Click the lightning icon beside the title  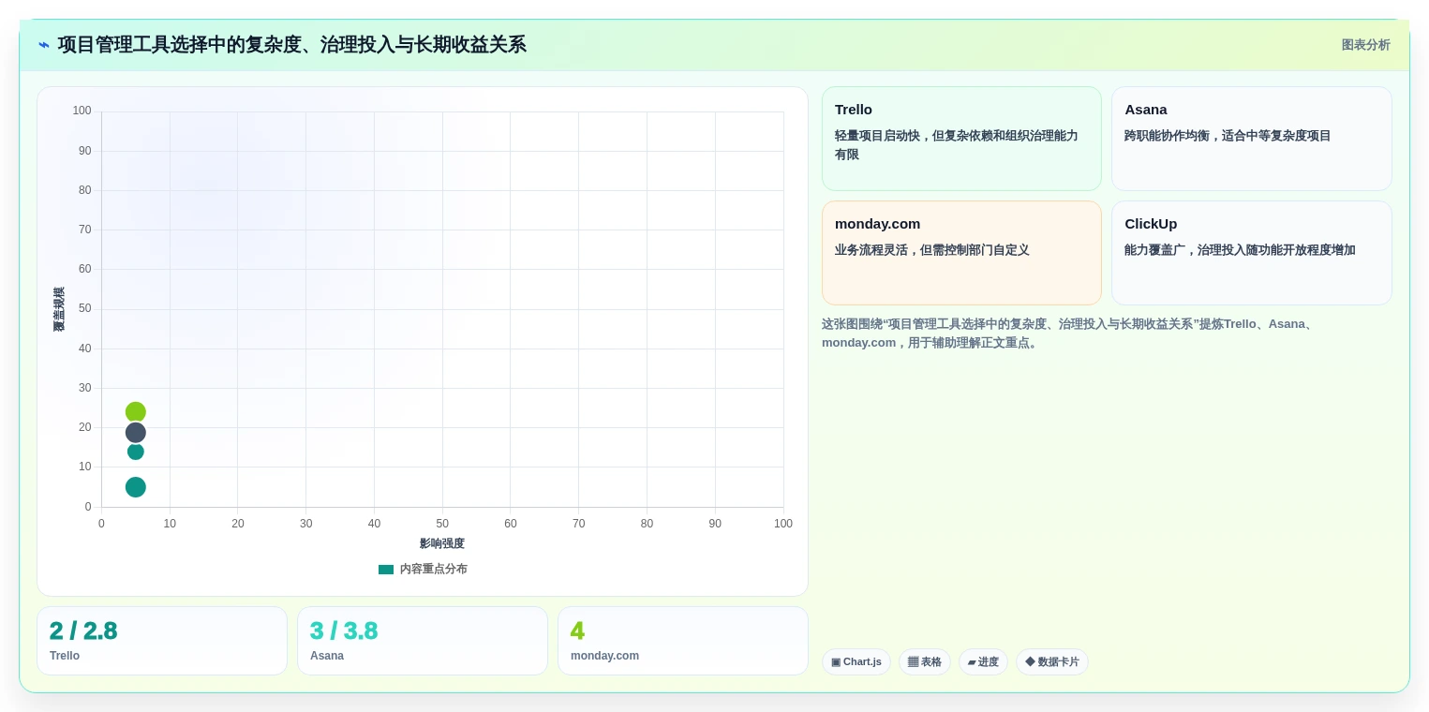click(44, 45)
